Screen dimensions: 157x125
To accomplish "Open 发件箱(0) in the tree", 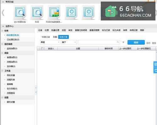I will [11, 66].
